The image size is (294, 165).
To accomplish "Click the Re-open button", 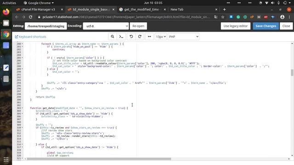I will (x=138, y=26).
